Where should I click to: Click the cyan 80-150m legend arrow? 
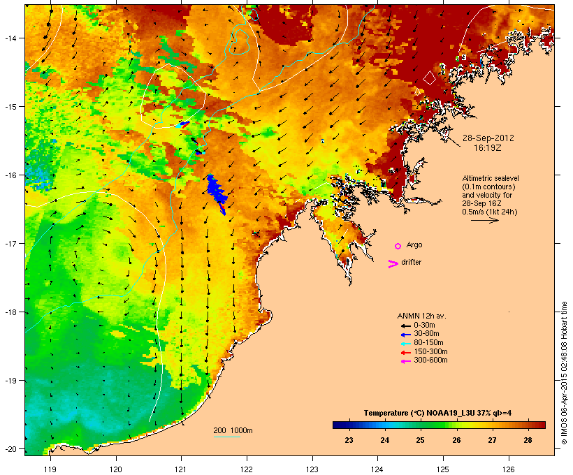405,344
